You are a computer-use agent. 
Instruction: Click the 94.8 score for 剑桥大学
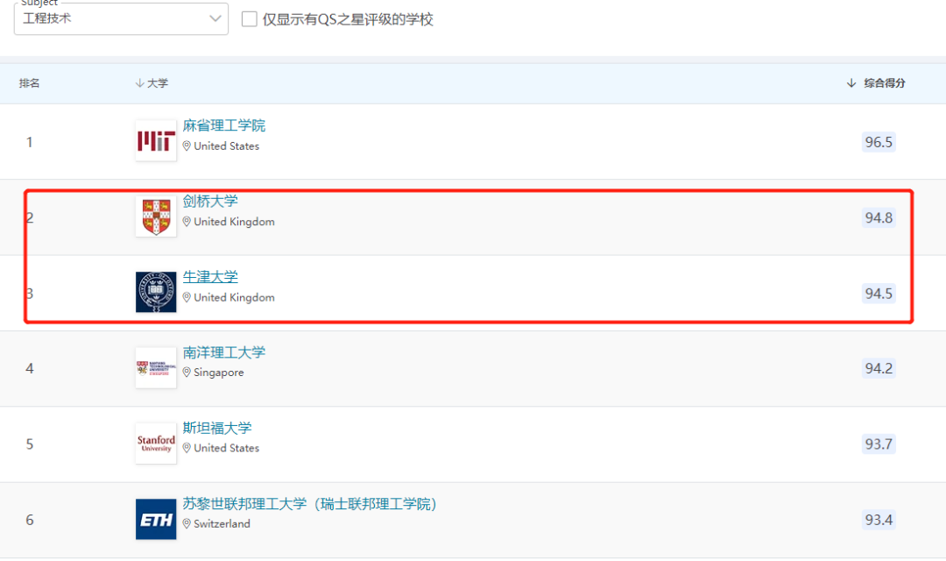(879, 217)
